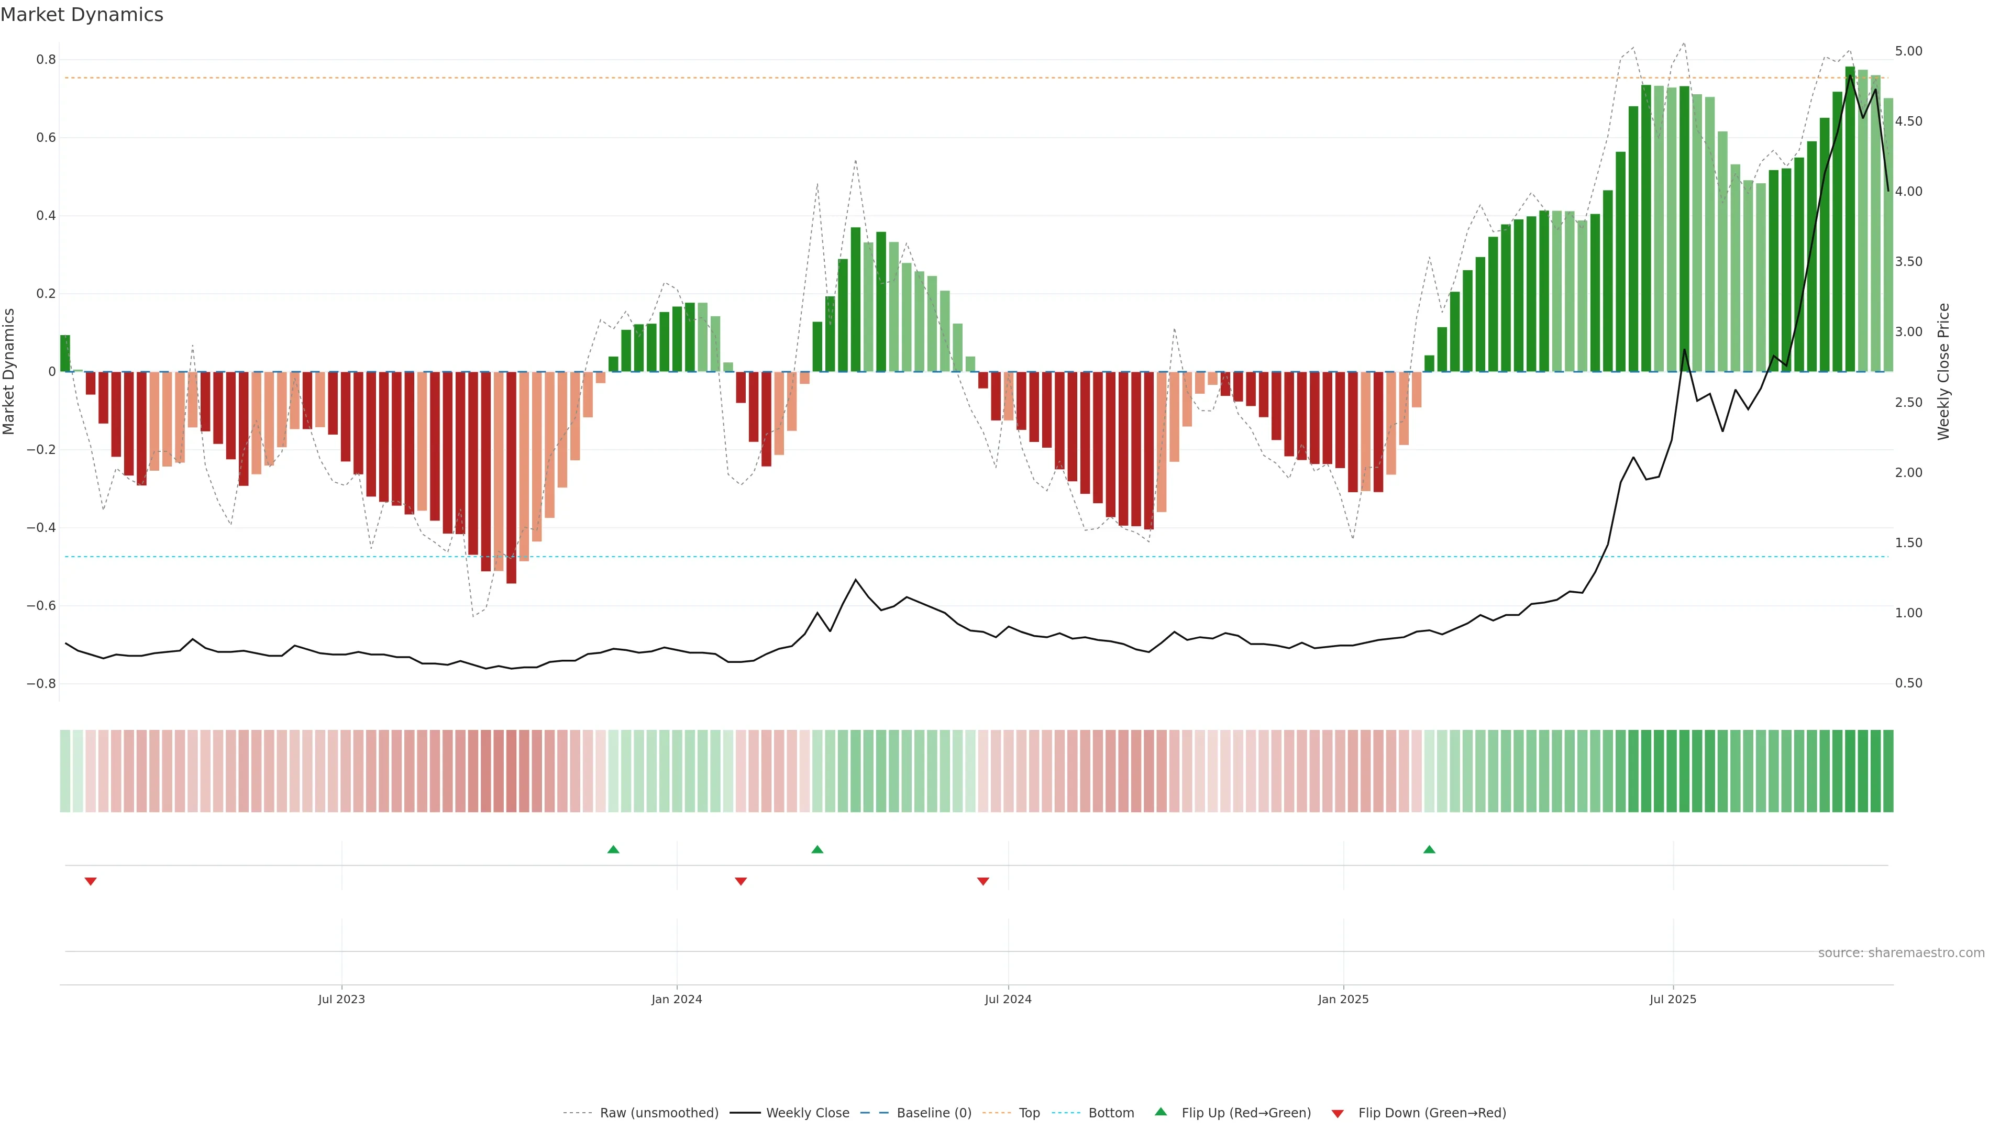Click the green flip-up marker between Jan and Jul 2024

(816, 849)
